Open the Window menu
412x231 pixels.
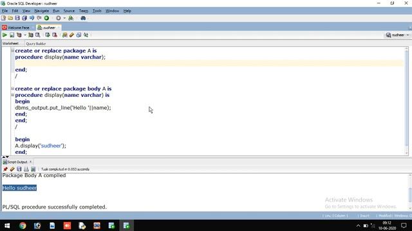[112, 11]
